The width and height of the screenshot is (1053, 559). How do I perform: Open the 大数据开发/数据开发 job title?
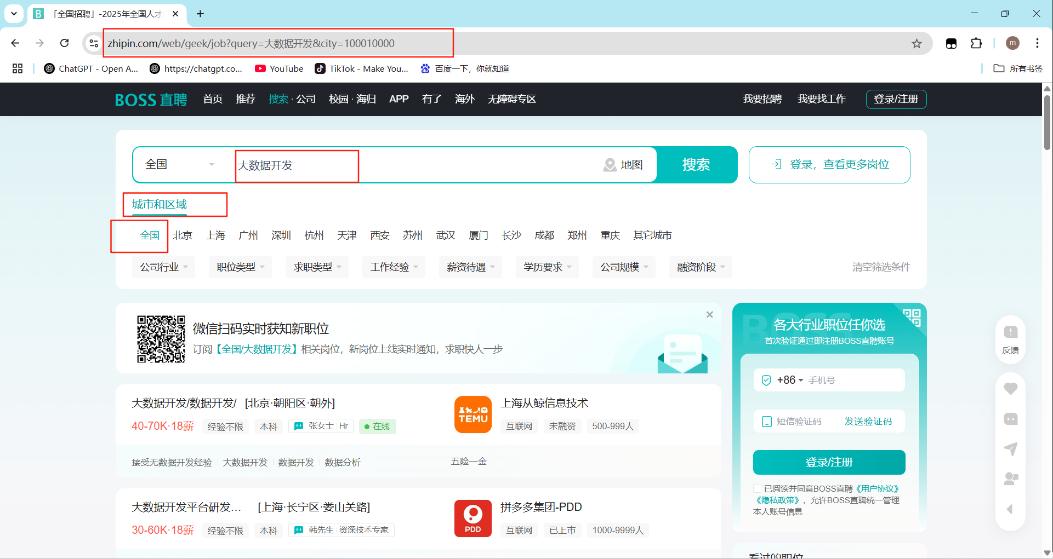(184, 404)
